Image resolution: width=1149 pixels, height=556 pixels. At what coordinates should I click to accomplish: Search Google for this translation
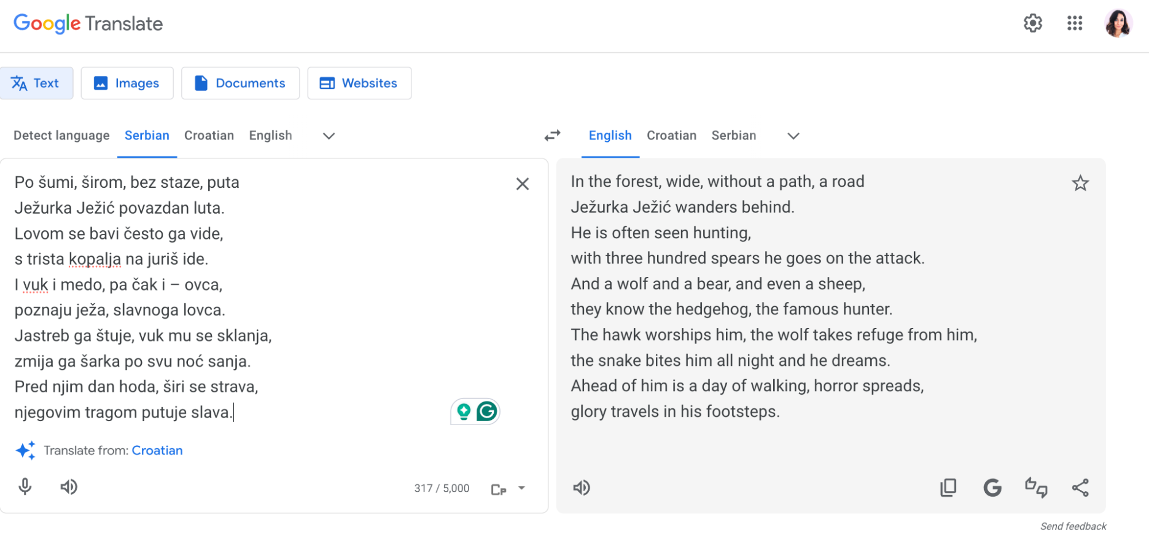click(x=992, y=488)
